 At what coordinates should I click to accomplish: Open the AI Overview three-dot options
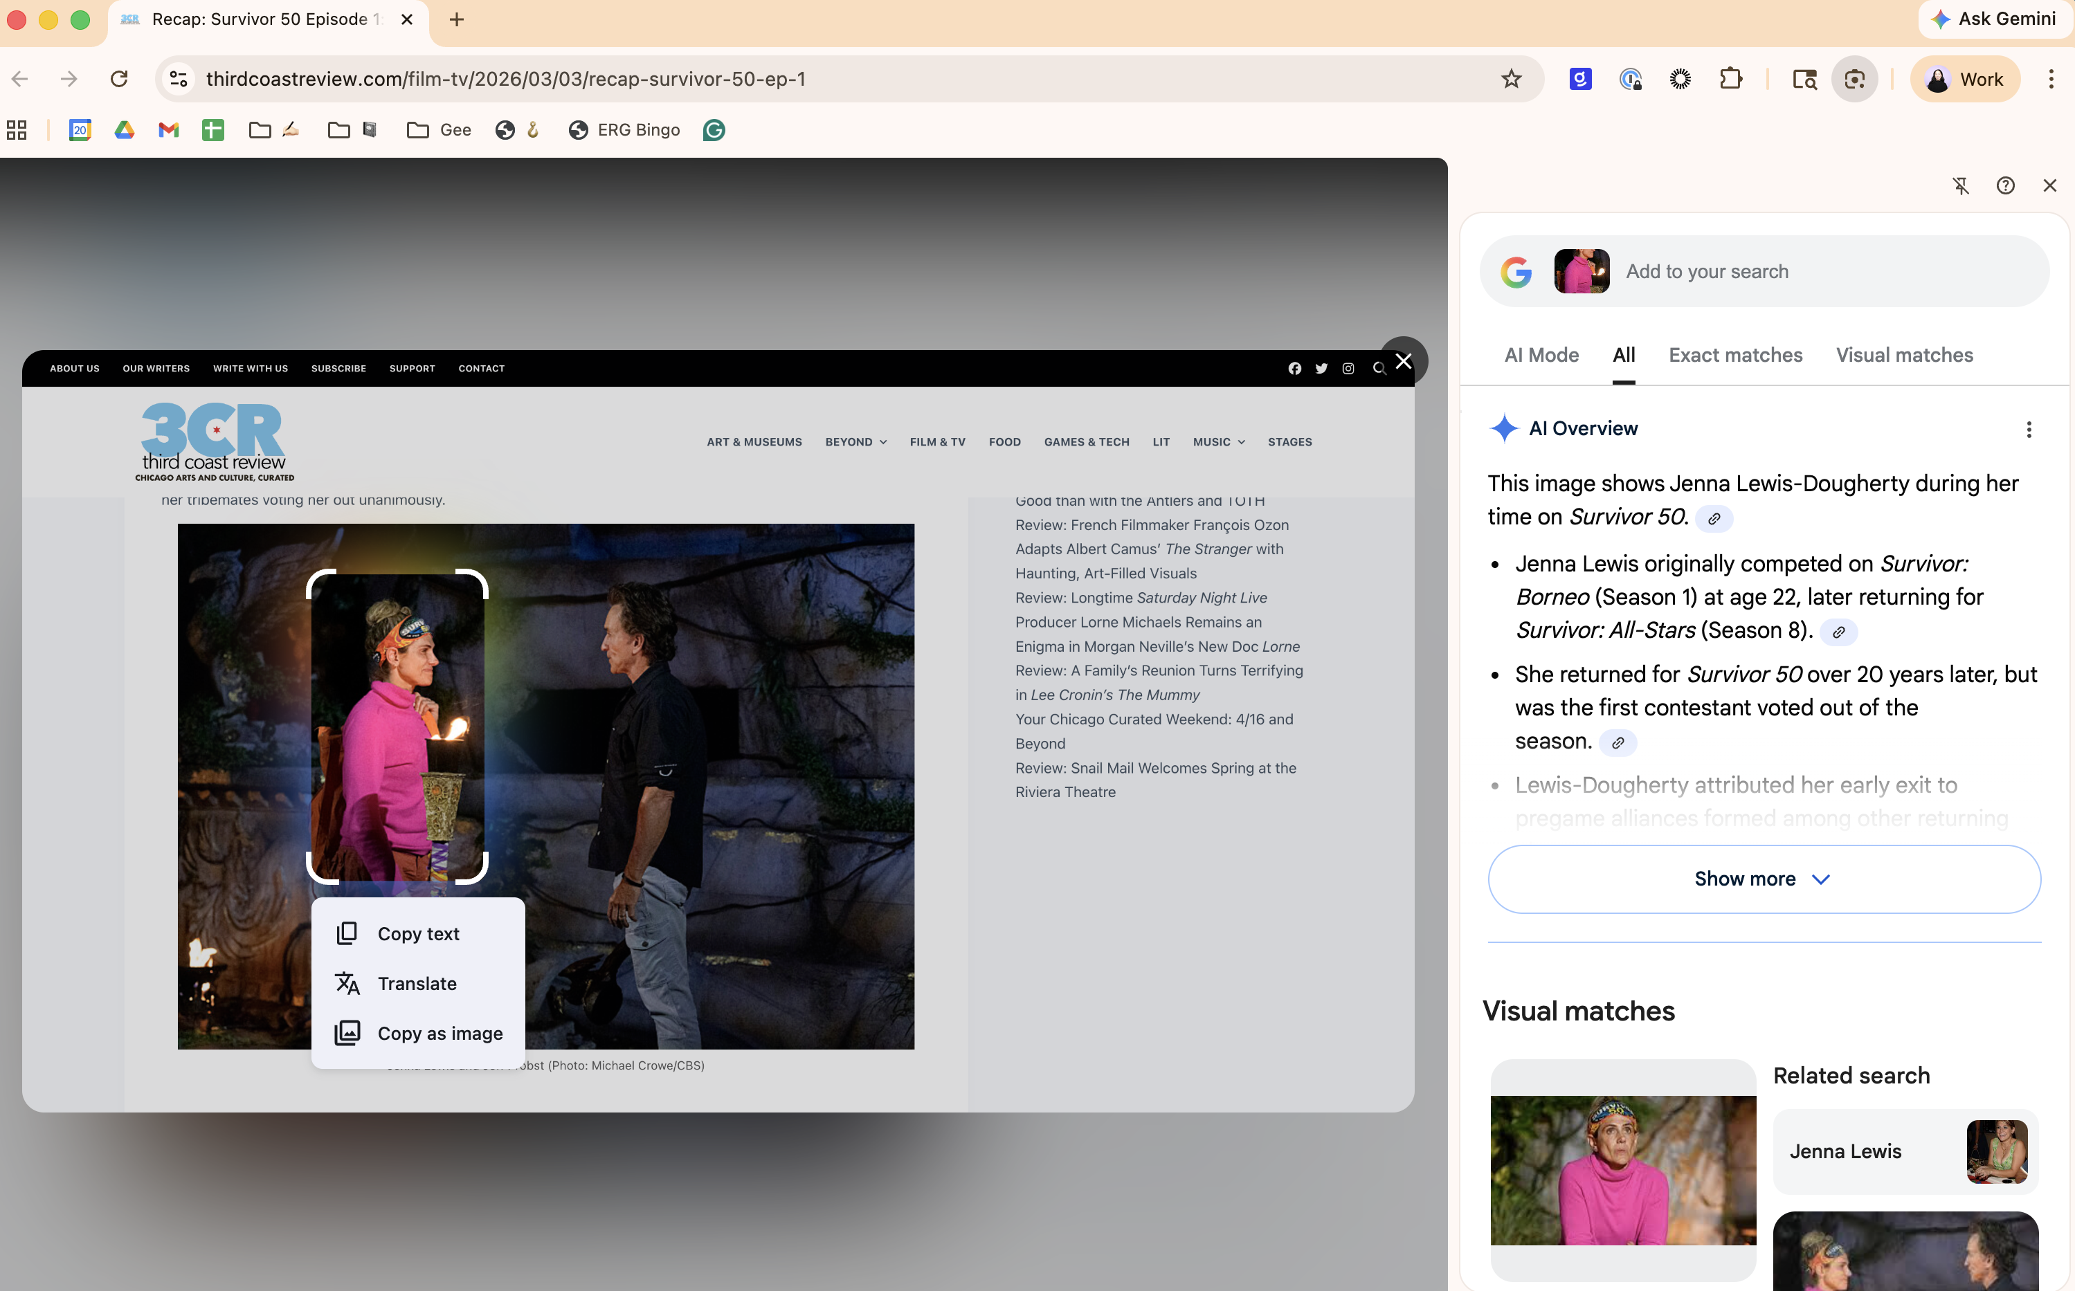2030,430
